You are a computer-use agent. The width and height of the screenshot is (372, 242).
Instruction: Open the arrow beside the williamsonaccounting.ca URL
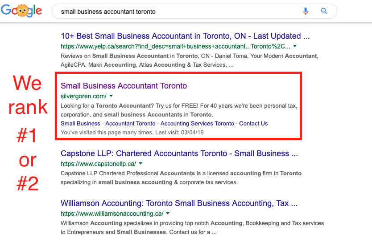[168, 214]
